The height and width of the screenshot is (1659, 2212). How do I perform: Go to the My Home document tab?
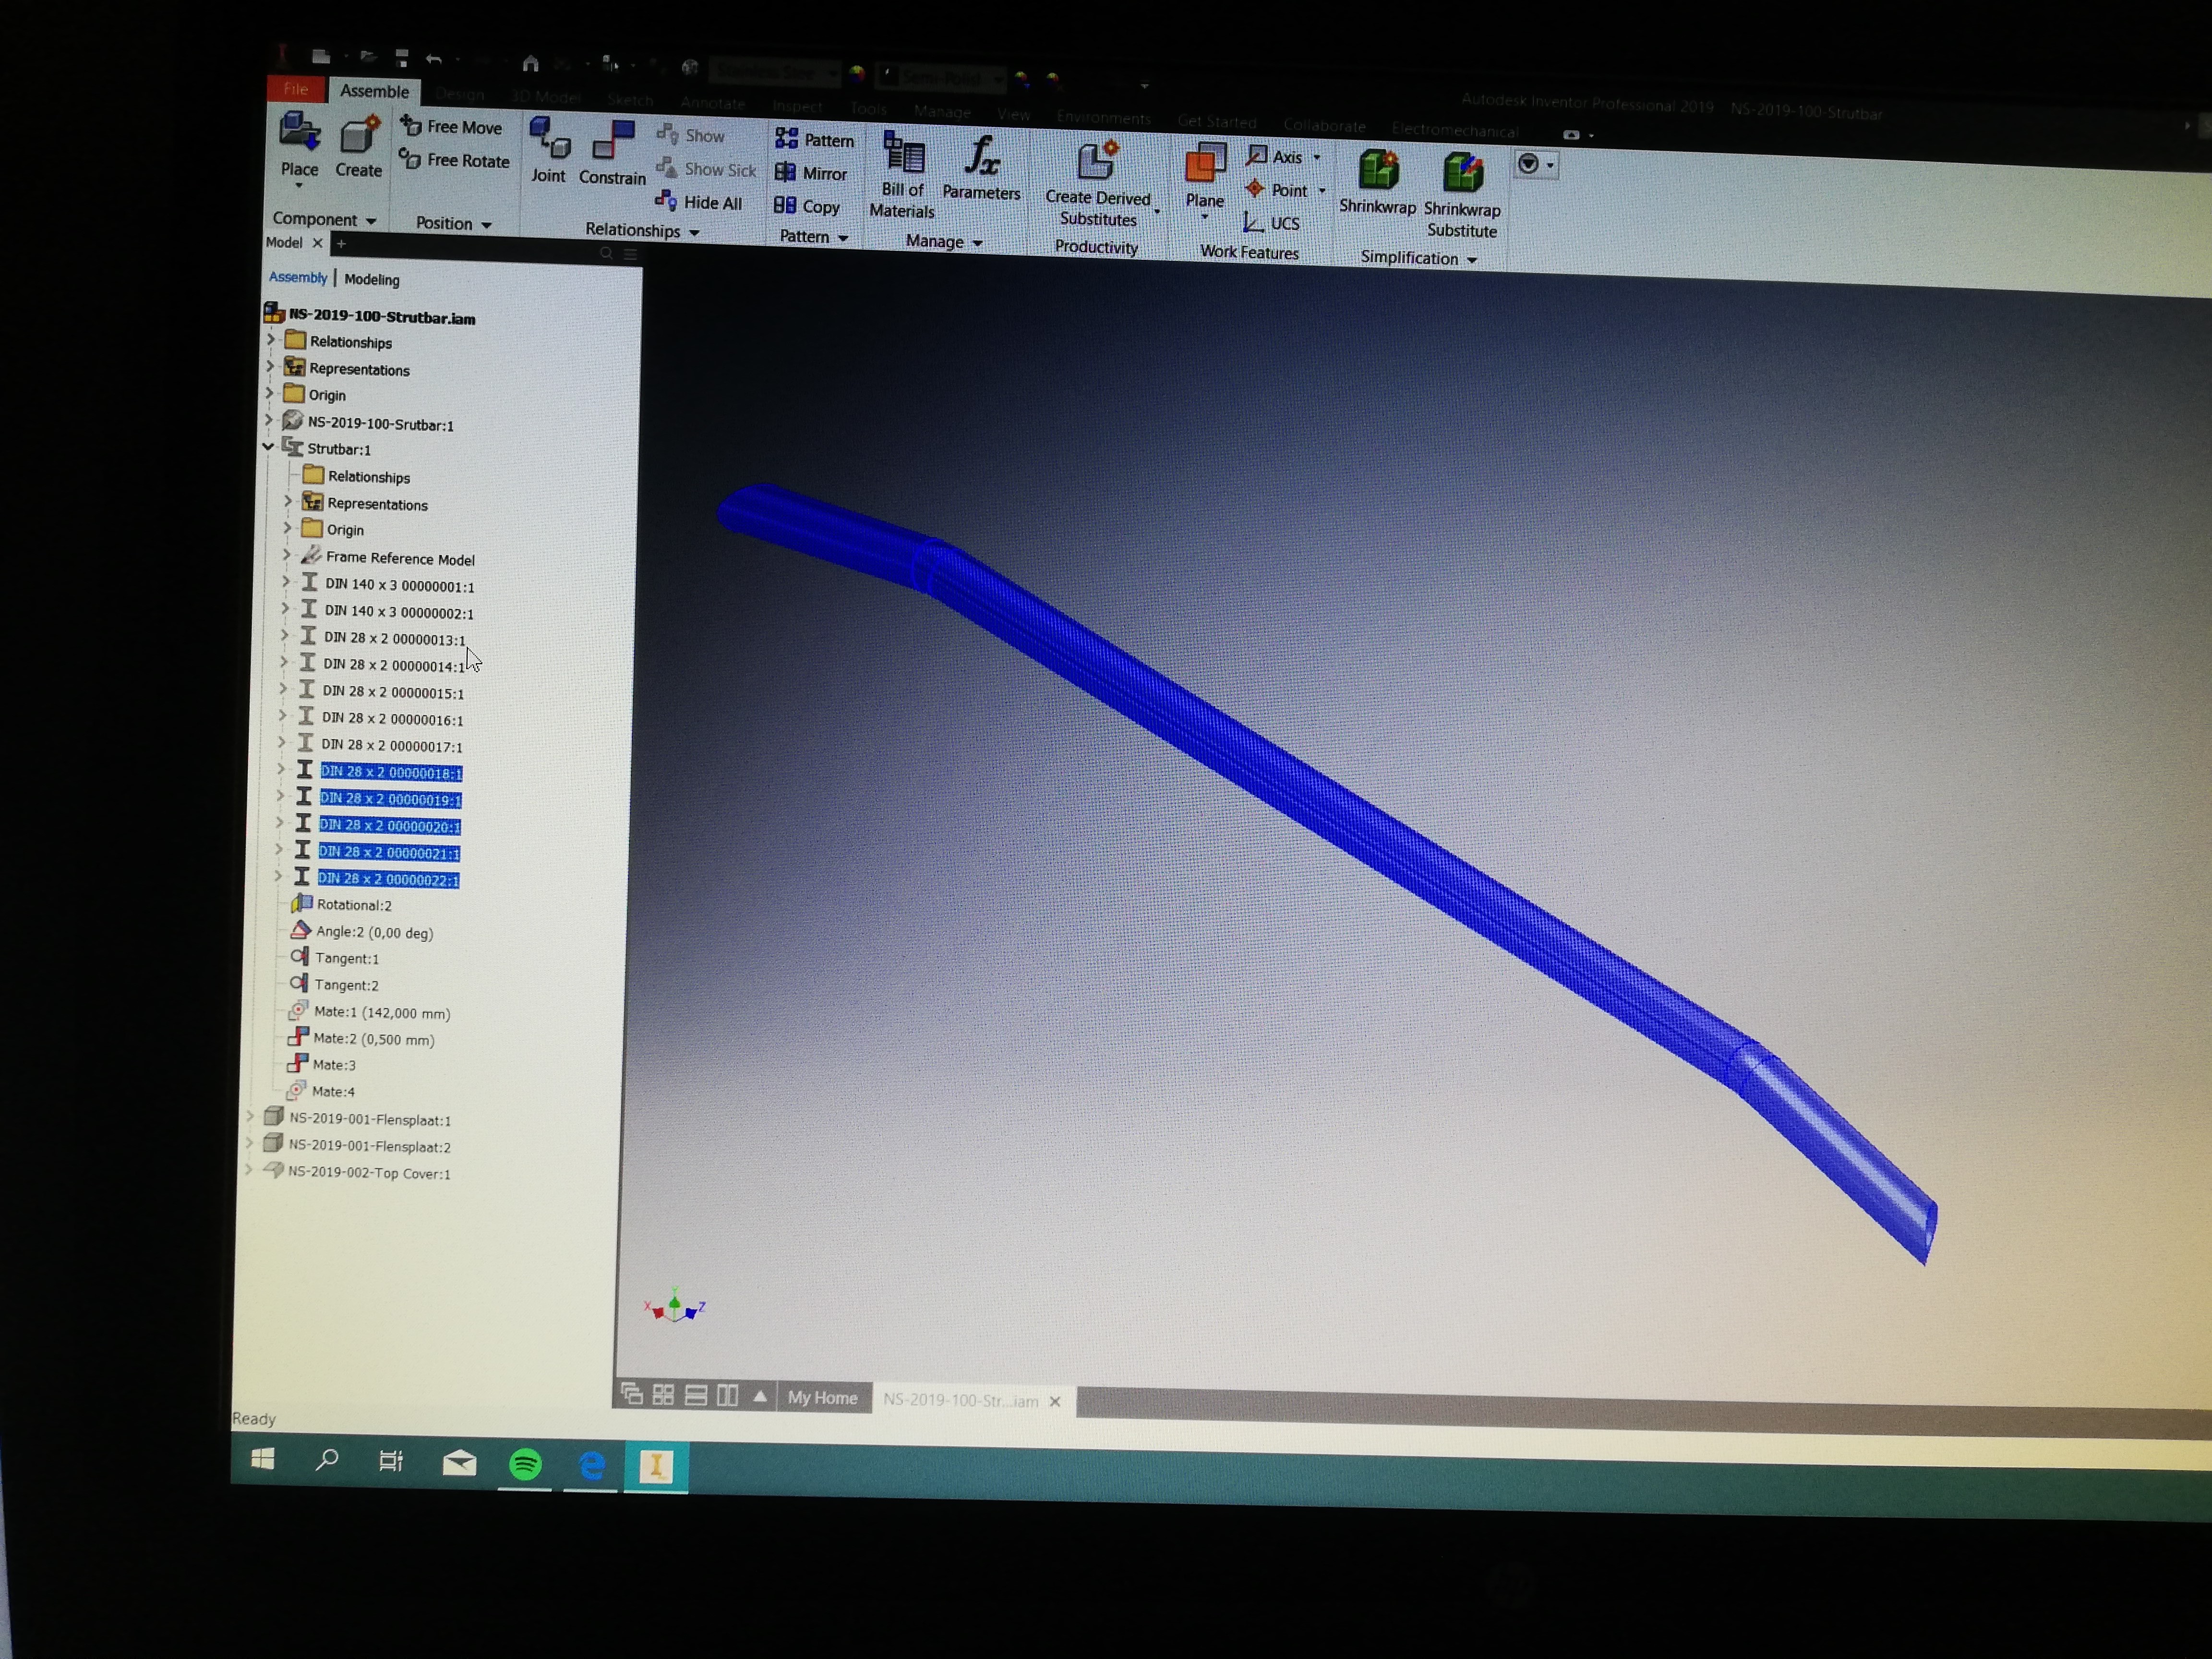point(822,1397)
